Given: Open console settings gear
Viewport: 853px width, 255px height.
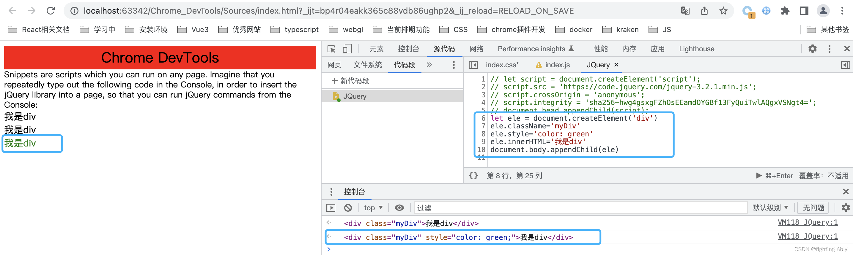Looking at the screenshot, I should (x=845, y=208).
